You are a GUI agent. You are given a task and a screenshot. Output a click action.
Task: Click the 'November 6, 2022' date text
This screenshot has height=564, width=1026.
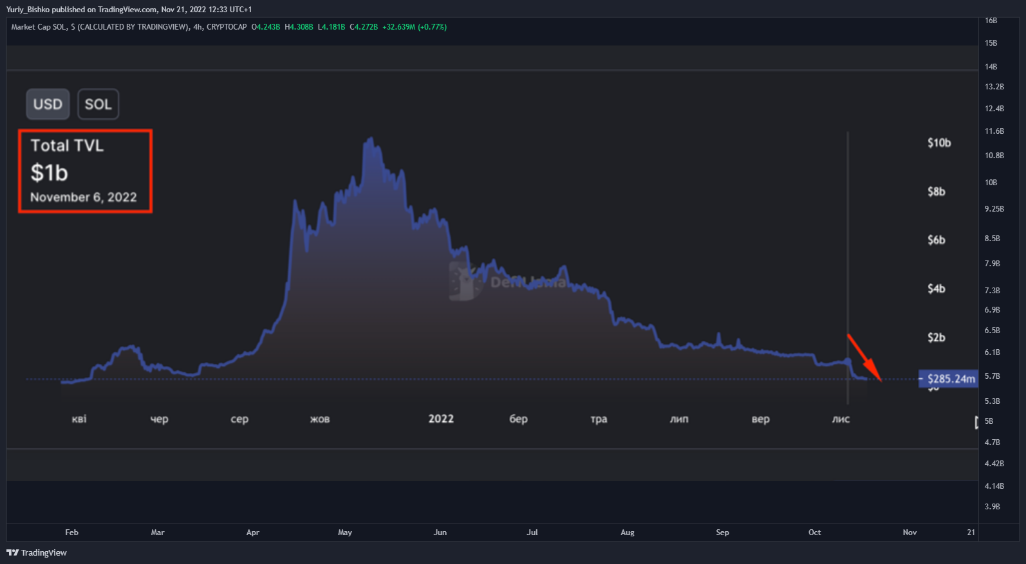84,197
